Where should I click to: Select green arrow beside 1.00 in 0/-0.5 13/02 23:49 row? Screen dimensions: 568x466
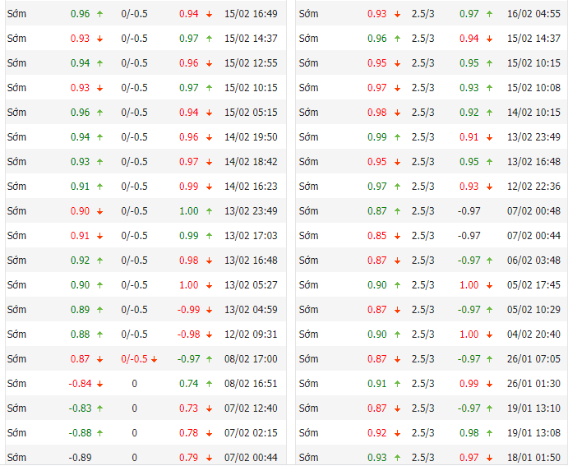pyautogui.click(x=209, y=211)
